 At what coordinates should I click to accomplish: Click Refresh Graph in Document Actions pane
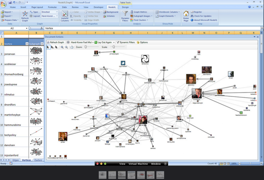click(x=55, y=42)
